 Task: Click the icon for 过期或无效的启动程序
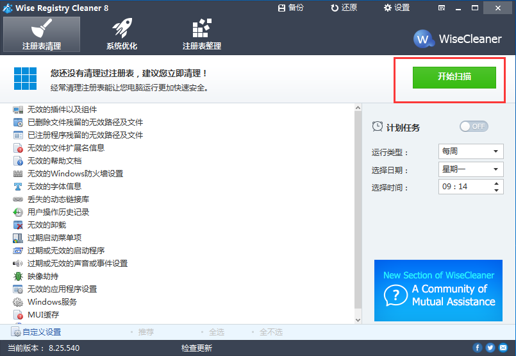click(18, 251)
